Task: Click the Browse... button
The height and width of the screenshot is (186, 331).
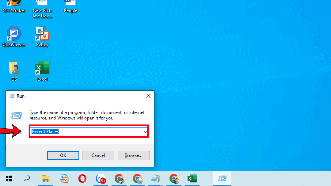Action: [x=133, y=155]
